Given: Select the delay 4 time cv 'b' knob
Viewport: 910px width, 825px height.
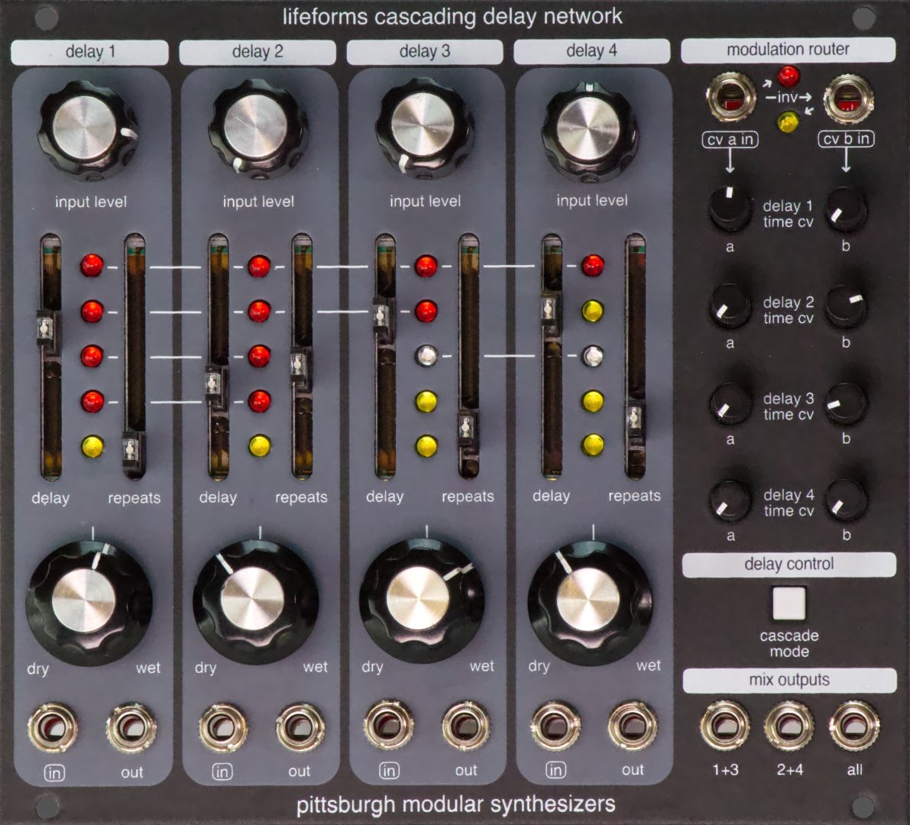Looking at the screenshot, I should click(x=846, y=500).
